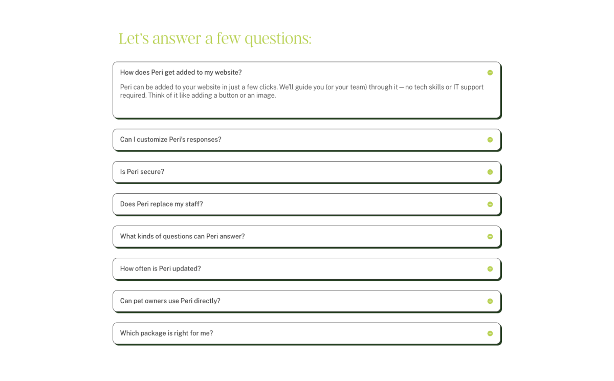Click the green icon next to 'Does Peri replace my staff?'

[490, 204]
